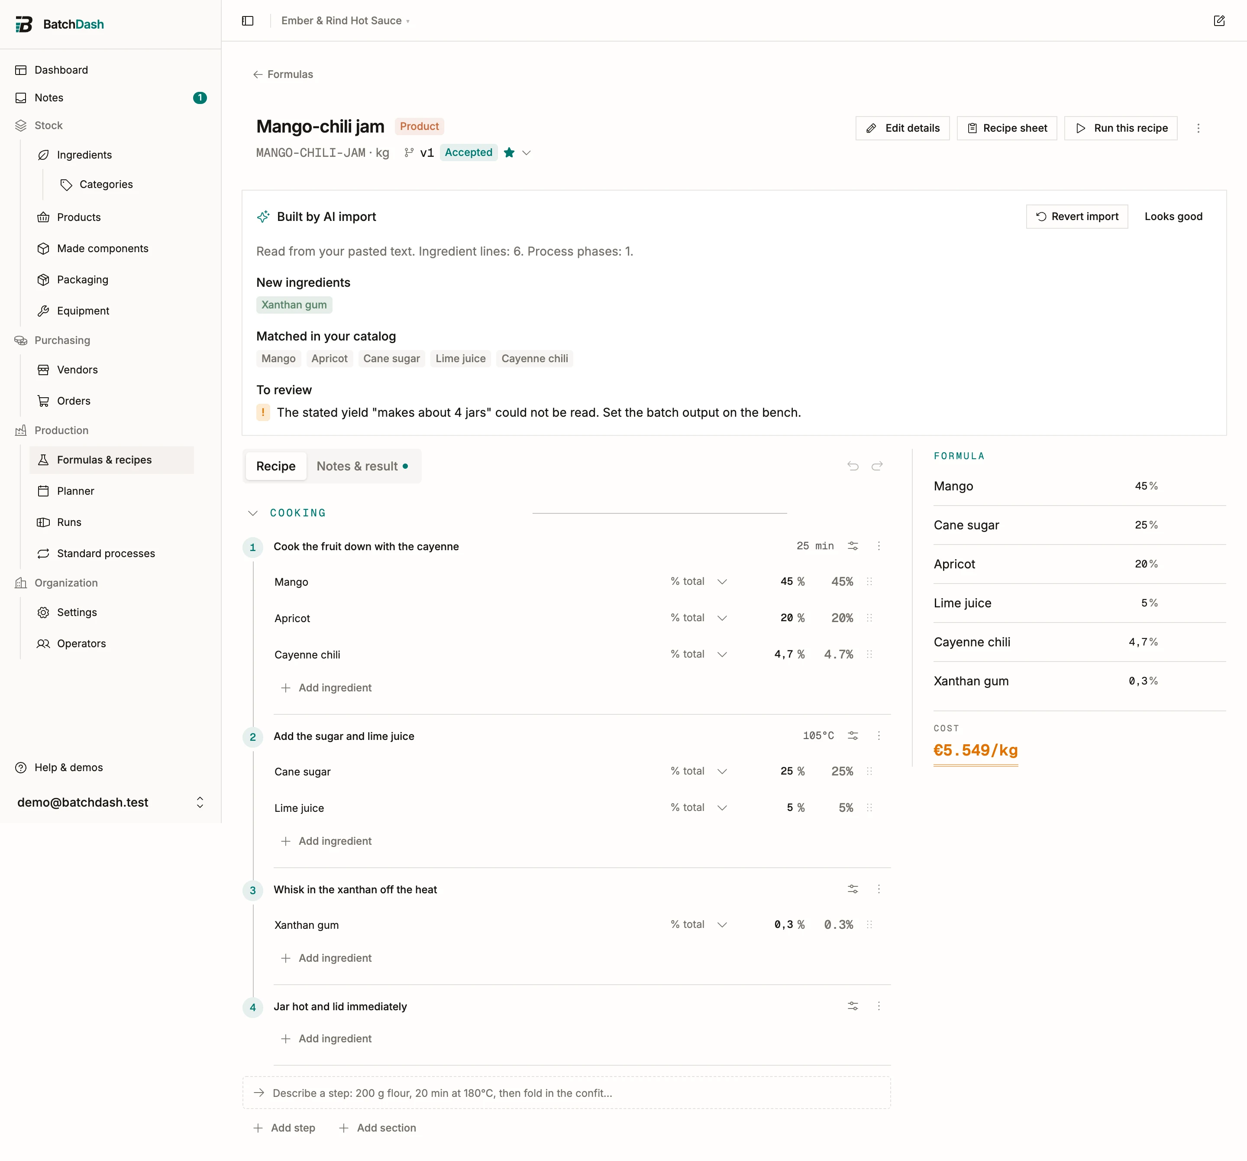Click the undo arrow icon

click(x=853, y=466)
